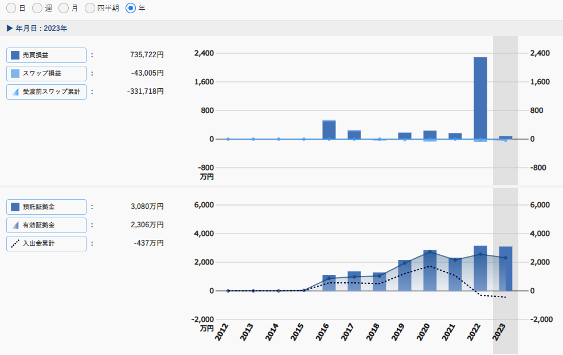The height and width of the screenshot is (355, 563).
Task: Toggle the スワップ損益 legend button
Action: pos(46,73)
